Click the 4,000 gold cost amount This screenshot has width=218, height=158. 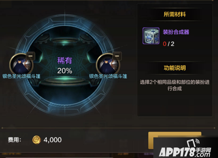coord(53,140)
